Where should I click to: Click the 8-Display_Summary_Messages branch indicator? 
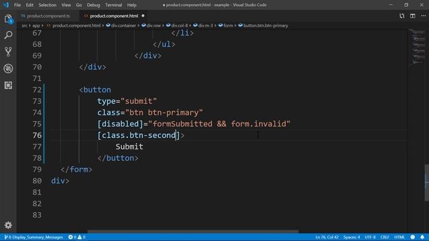pos(34,237)
